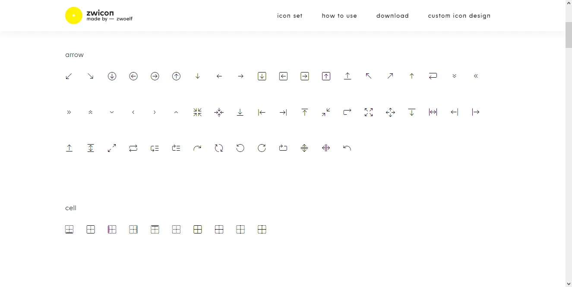The height and width of the screenshot is (287, 572).
Task: Pick the horizontal arrow between two bars
Action: click(433, 112)
